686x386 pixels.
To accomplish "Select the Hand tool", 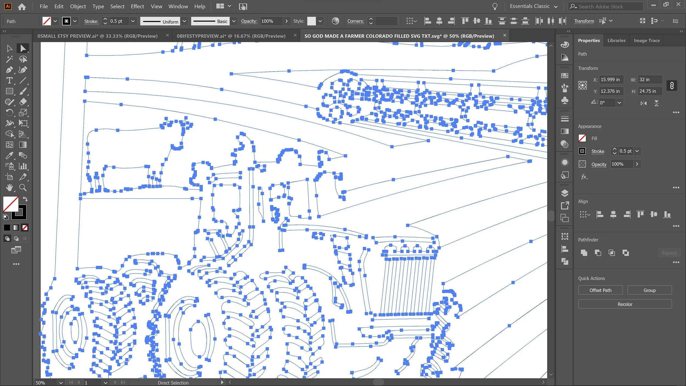I will 9,188.
